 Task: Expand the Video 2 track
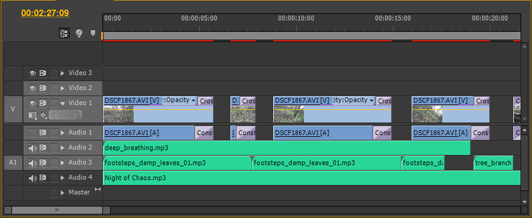pyautogui.click(x=63, y=88)
